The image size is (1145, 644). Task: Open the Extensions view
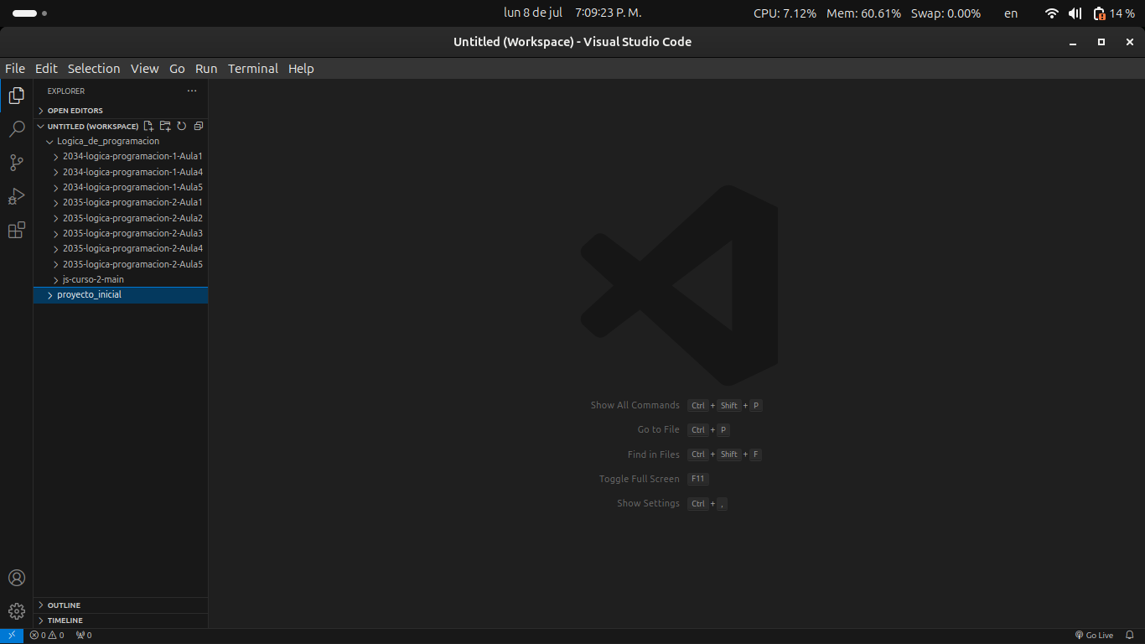[16, 230]
